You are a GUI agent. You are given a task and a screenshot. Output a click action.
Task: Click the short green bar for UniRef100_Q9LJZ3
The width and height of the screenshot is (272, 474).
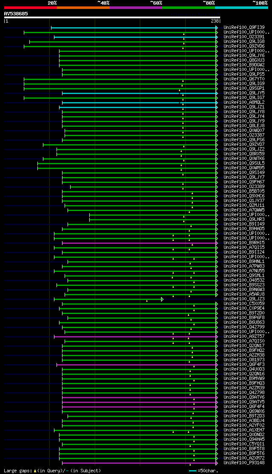coord(108,299)
